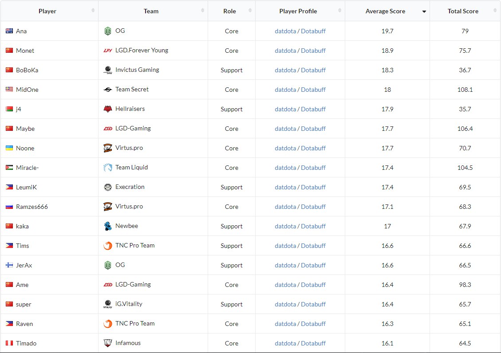The height and width of the screenshot is (353, 501).
Task: Click the Invictus Gaming team logo
Action: 107,70
